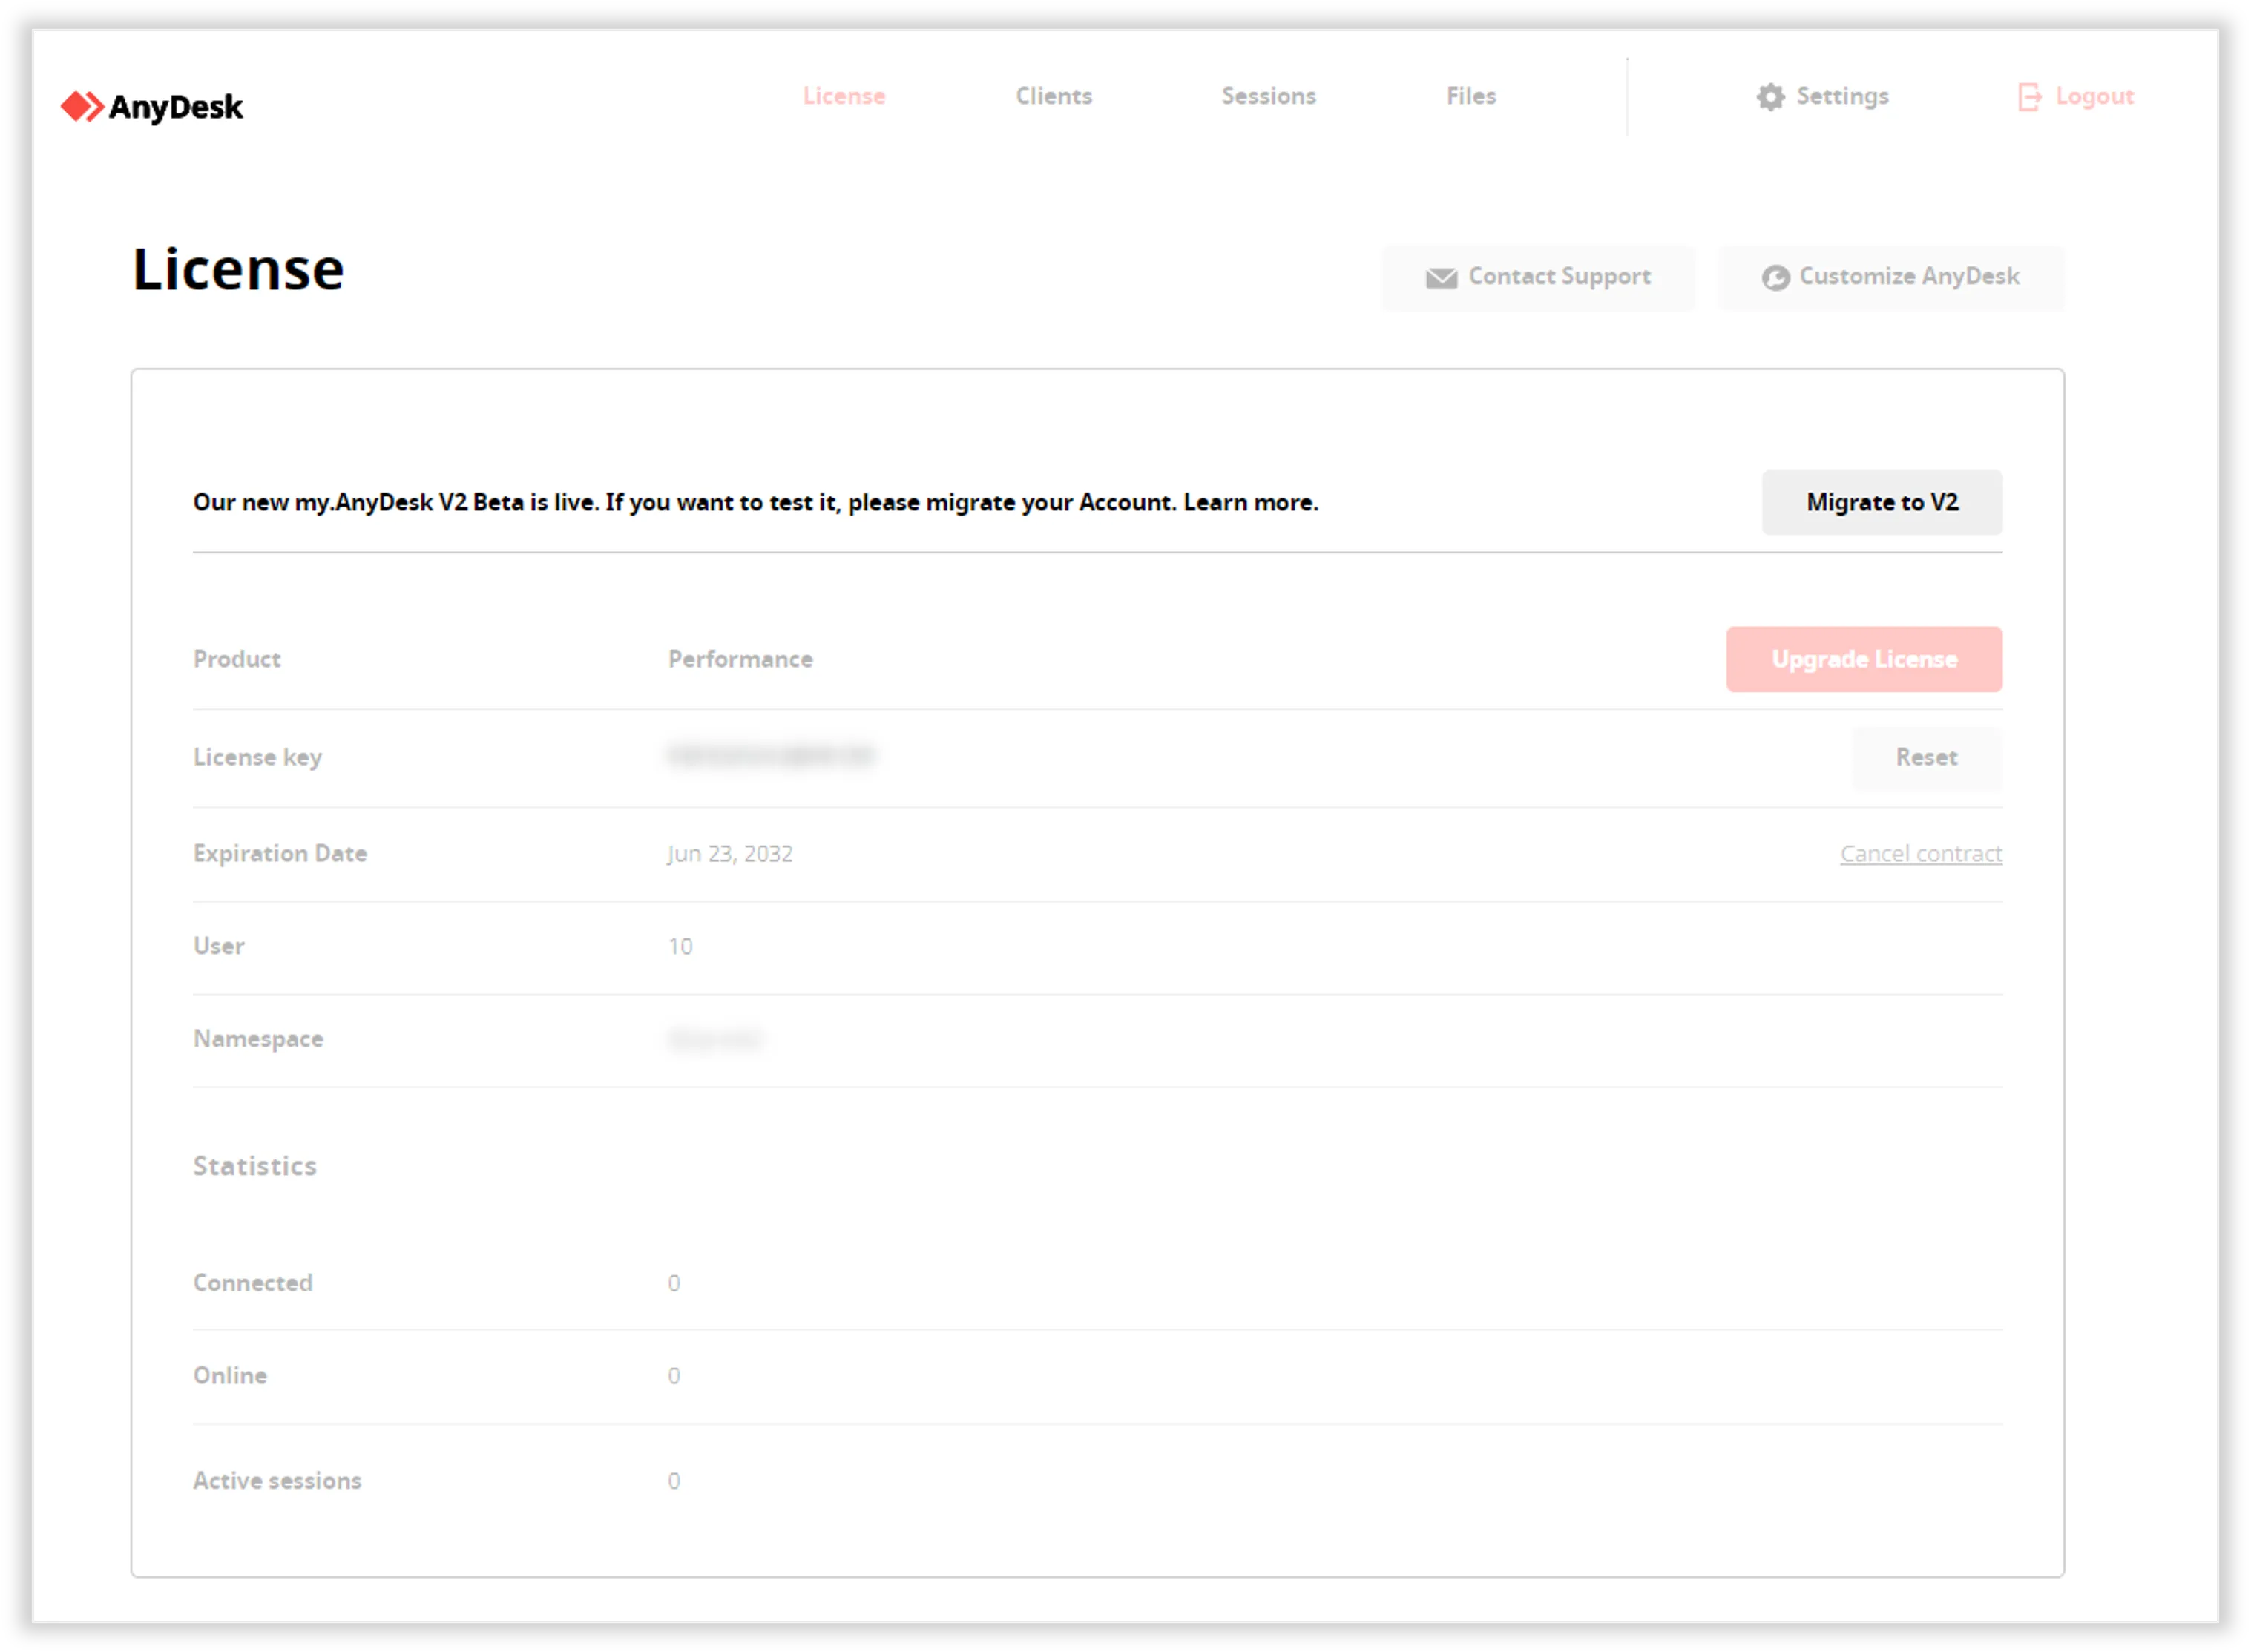Click the Customize AnyDesk circular icon
This screenshot has width=2251, height=1652.
(x=1776, y=277)
